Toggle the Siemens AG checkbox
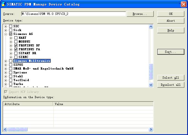Screen dimensions: 188x135 pyautogui.click(x=11, y=34)
